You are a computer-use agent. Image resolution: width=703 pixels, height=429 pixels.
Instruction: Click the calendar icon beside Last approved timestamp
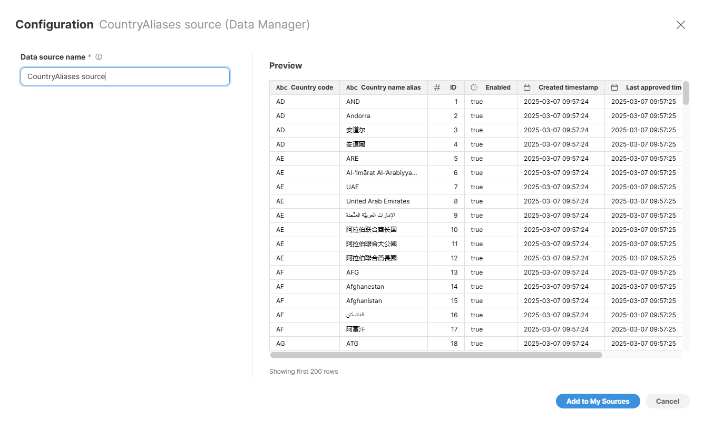[x=615, y=87]
